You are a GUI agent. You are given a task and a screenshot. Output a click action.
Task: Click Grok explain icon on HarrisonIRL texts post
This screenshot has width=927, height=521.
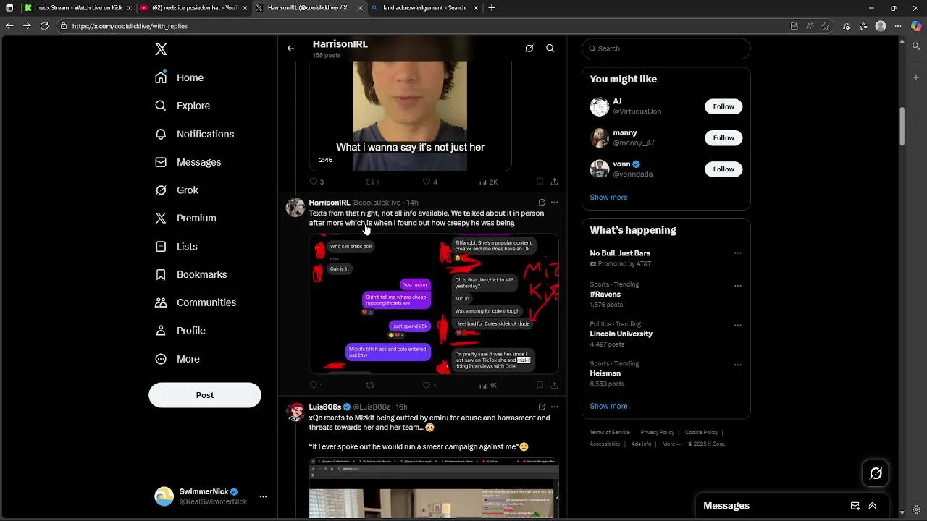542,203
